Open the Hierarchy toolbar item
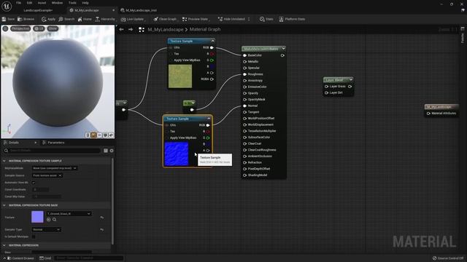 tap(105, 19)
